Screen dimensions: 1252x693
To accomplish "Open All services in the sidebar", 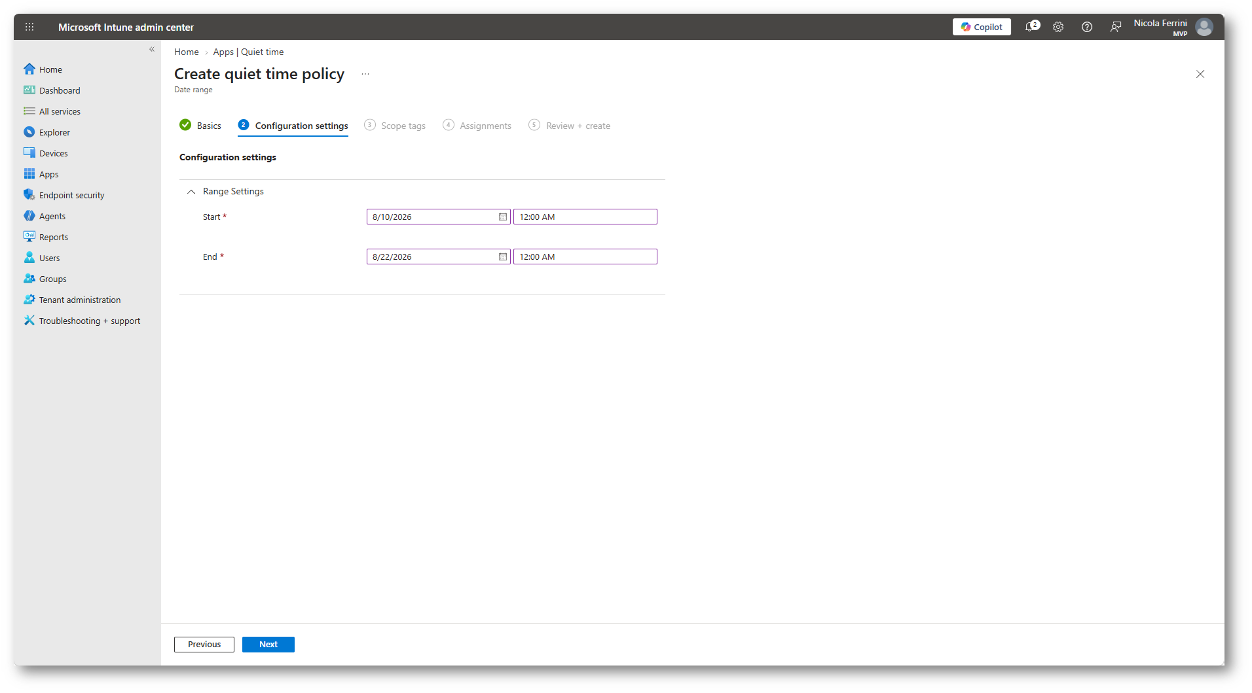I will point(60,111).
